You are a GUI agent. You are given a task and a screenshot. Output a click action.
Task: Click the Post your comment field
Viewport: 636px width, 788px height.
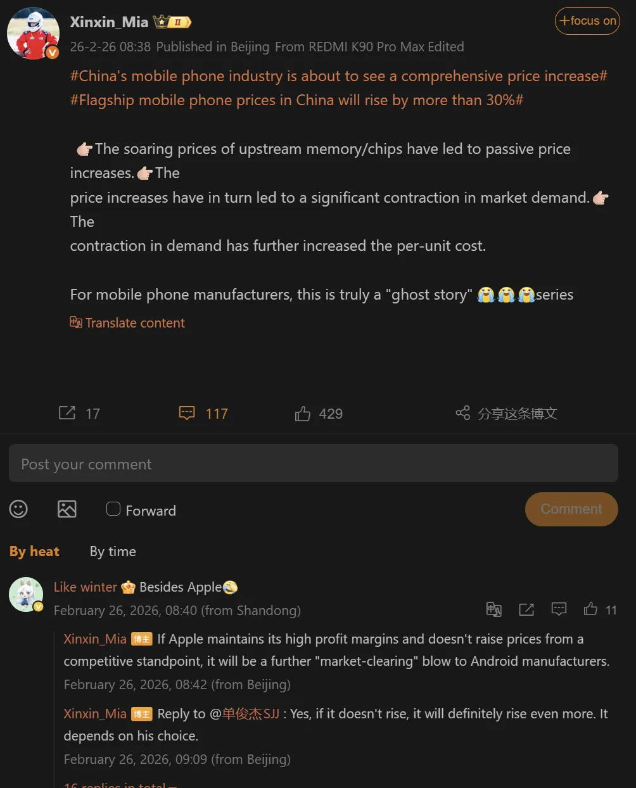313,464
